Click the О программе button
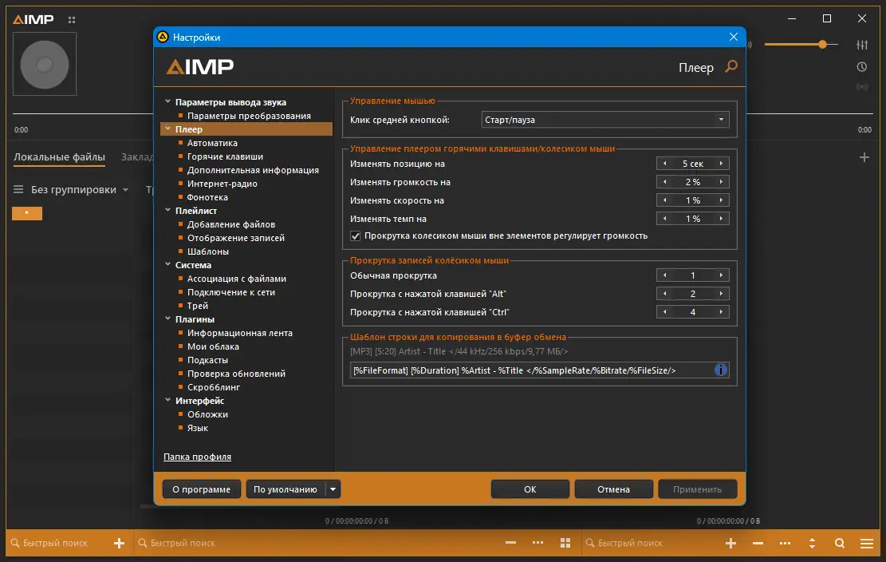 pos(201,489)
